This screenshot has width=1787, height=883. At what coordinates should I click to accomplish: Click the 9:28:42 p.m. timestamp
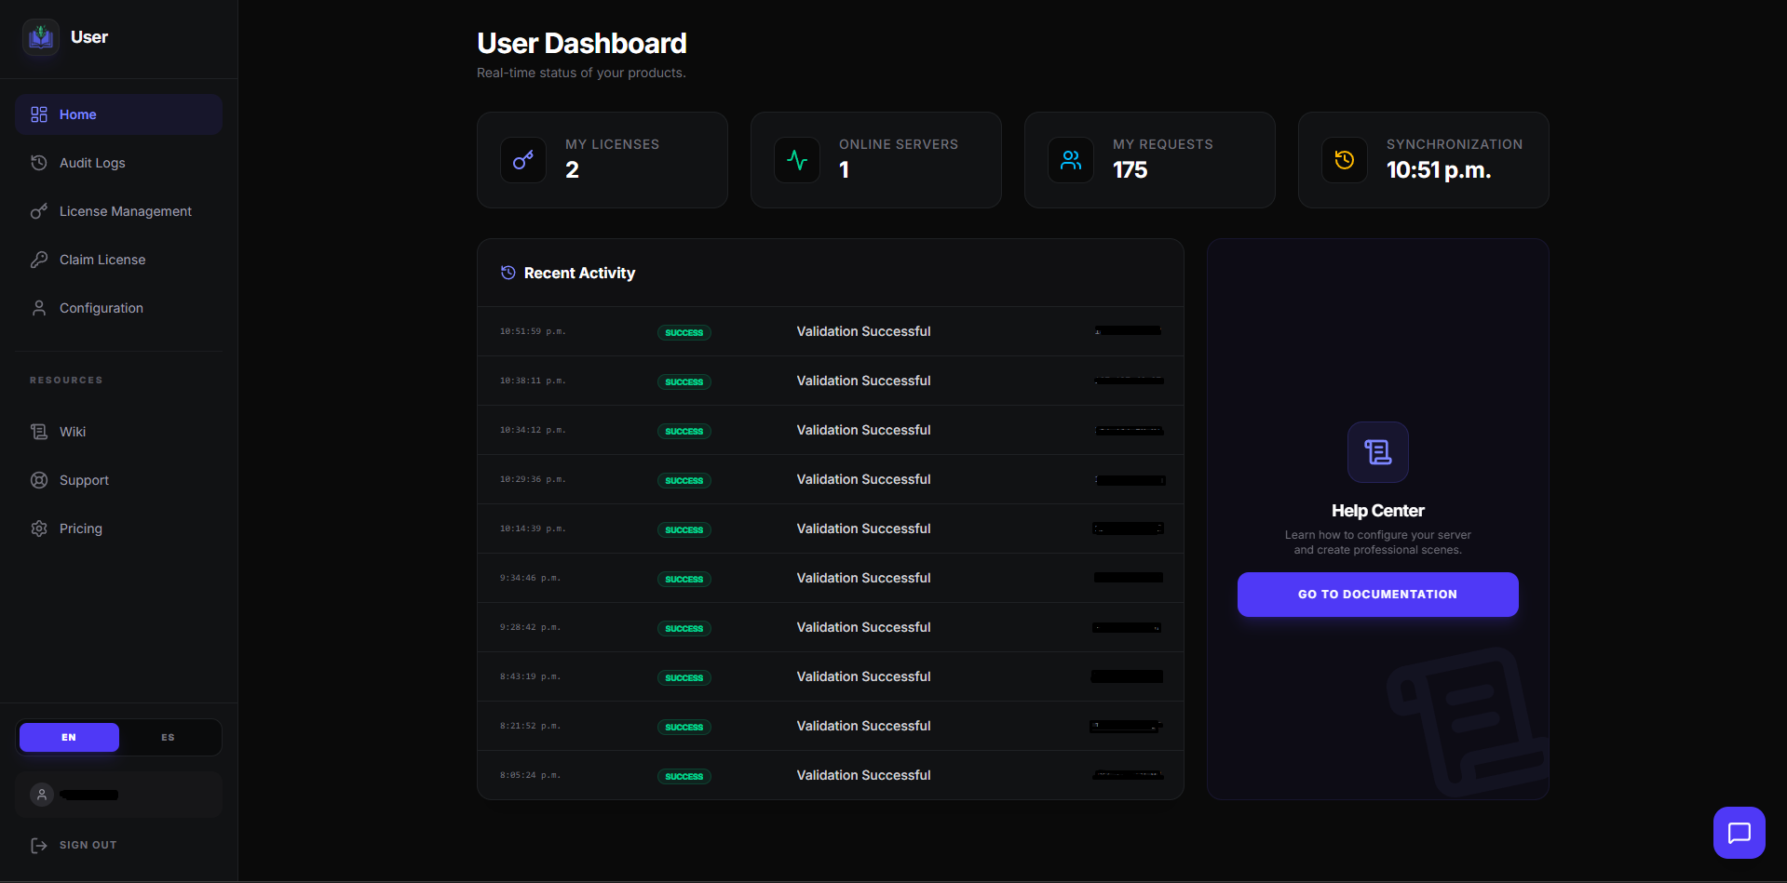click(530, 627)
